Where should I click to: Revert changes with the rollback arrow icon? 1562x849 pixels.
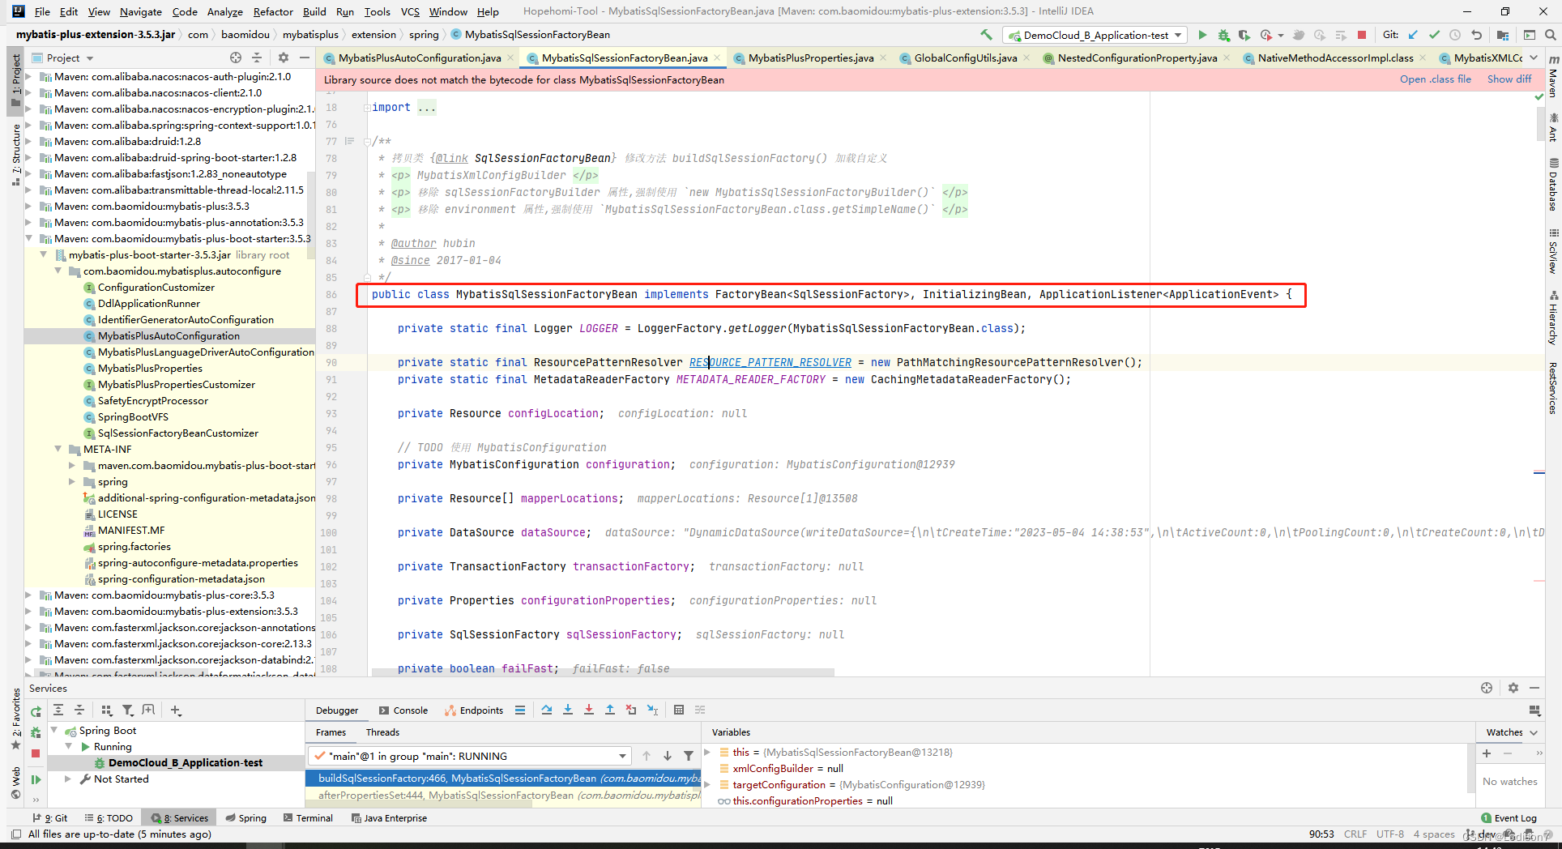pyautogui.click(x=1477, y=35)
